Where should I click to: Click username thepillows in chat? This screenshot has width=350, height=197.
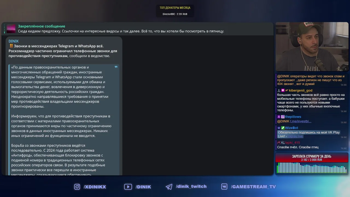point(293,117)
